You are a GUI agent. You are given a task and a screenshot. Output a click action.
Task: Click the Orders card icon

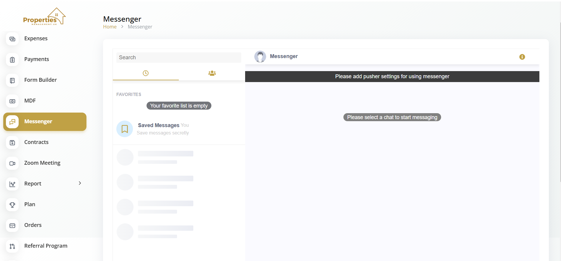[x=12, y=225]
